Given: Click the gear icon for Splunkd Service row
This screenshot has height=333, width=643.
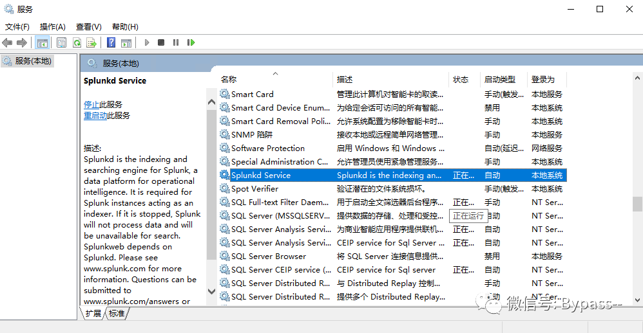Looking at the screenshot, I should click(225, 175).
